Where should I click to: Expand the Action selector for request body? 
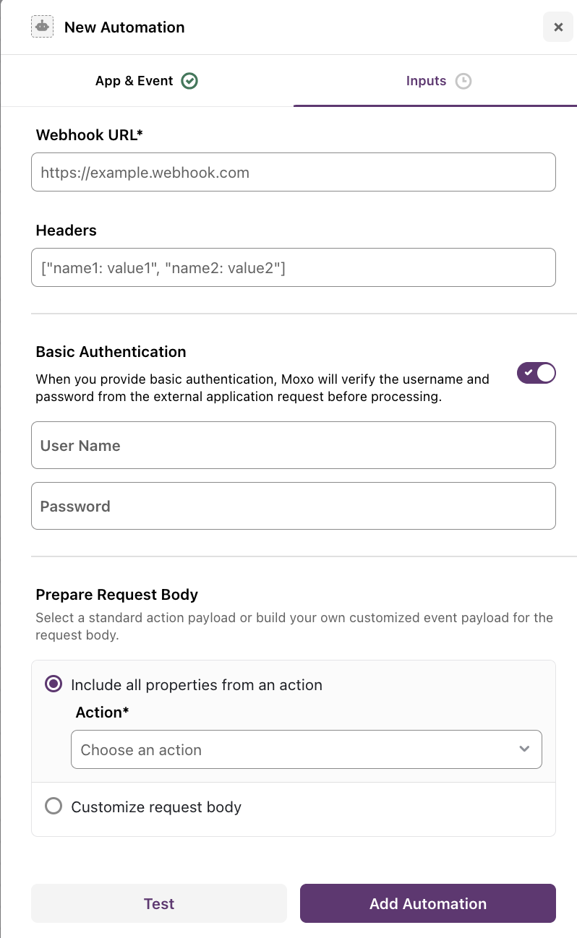[306, 749]
